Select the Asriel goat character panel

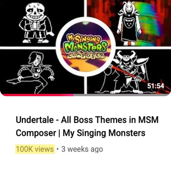point(129,23)
